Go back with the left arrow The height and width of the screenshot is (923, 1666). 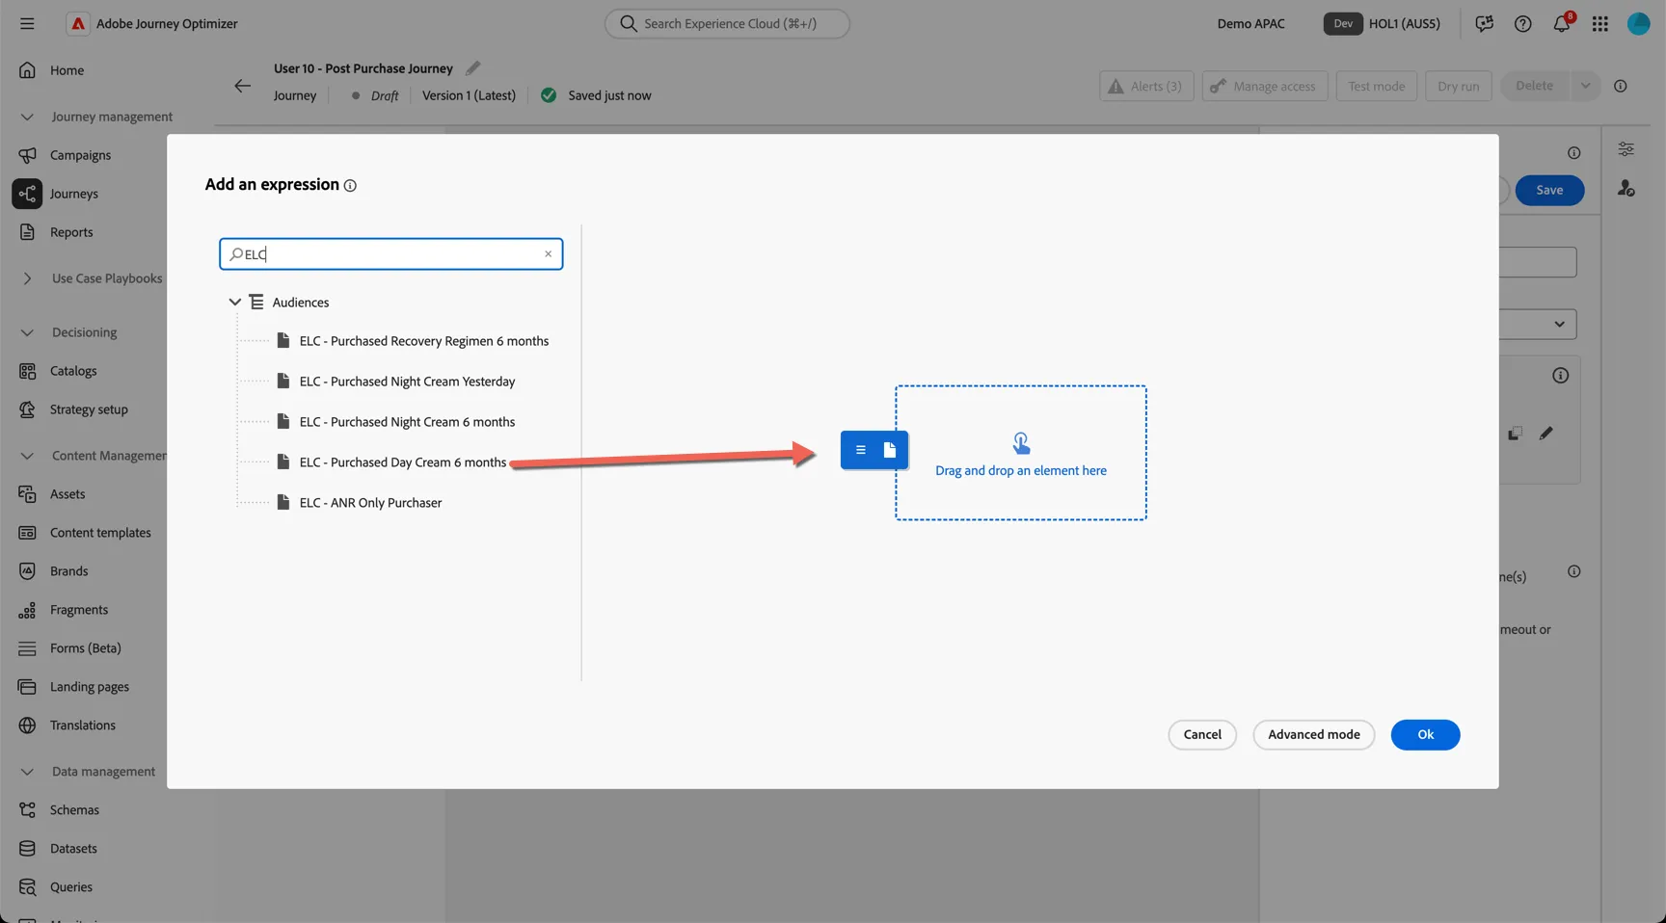(x=242, y=86)
